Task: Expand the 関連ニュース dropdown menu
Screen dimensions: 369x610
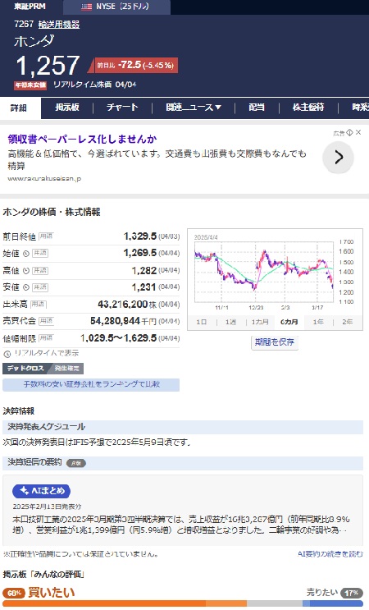Action: click(x=194, y=108)
